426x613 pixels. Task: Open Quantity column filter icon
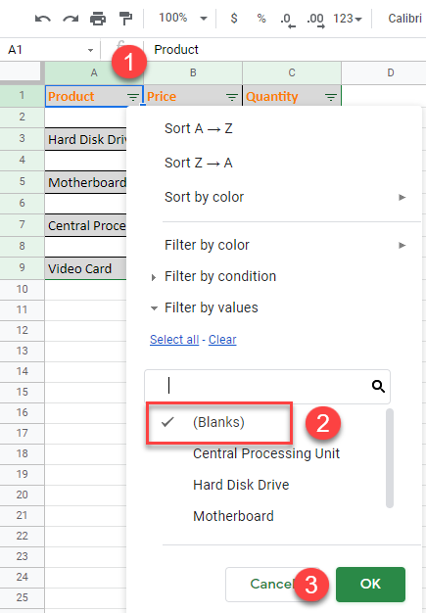(331, 97)
